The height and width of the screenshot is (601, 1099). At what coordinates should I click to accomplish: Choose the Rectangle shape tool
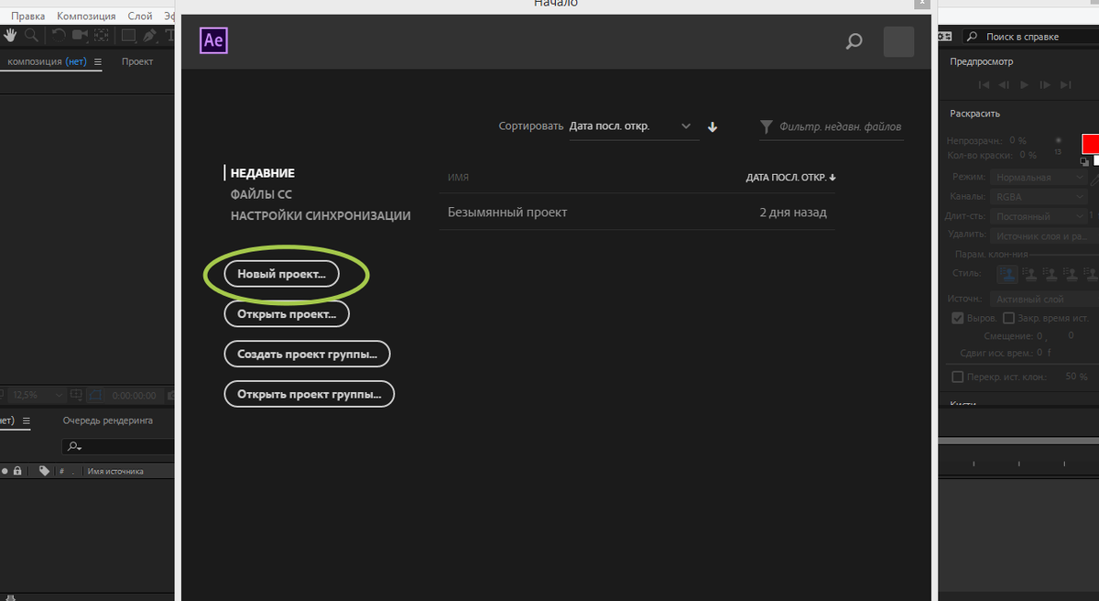[x=128, y=35]
